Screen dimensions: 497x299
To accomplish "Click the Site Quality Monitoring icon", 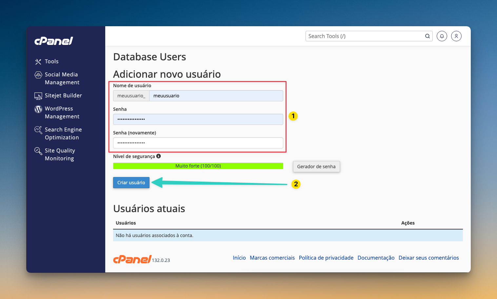I will 38,151.
